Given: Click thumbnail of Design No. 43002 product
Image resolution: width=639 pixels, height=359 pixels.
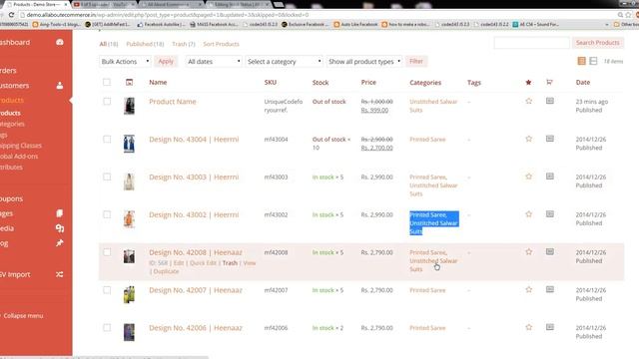Looking at the screenshot, I should click(x=129, y=219).
